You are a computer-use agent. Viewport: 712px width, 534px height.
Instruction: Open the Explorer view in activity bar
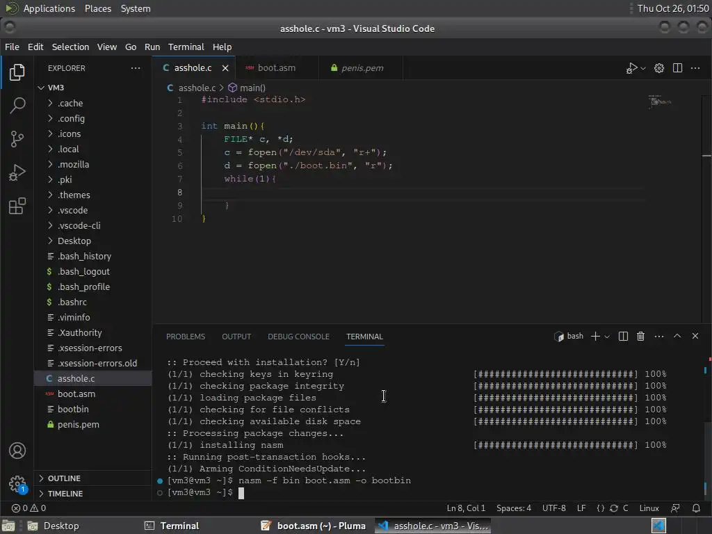pyautogui.click(x=17, y=72)
